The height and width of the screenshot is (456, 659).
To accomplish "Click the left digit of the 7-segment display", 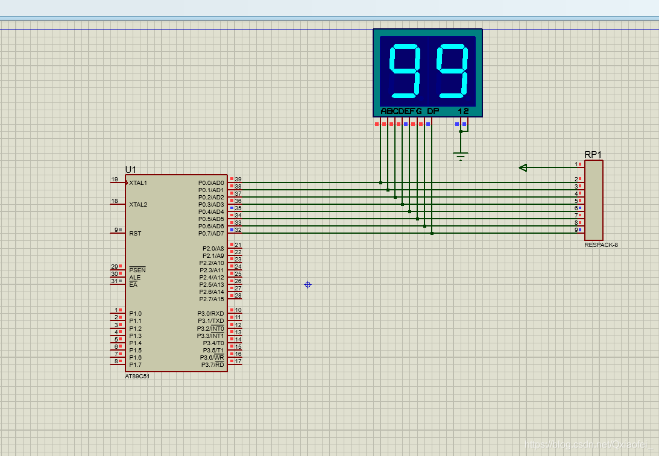I will click(x=405, y=71).
